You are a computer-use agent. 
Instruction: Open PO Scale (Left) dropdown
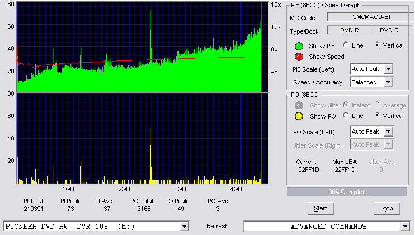388,131
